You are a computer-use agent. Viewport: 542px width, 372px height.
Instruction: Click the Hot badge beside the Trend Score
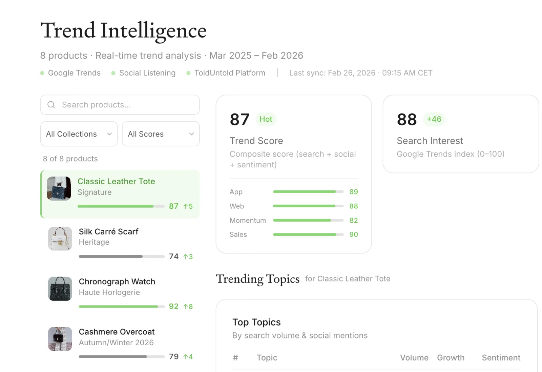click(x=266, y=119)
